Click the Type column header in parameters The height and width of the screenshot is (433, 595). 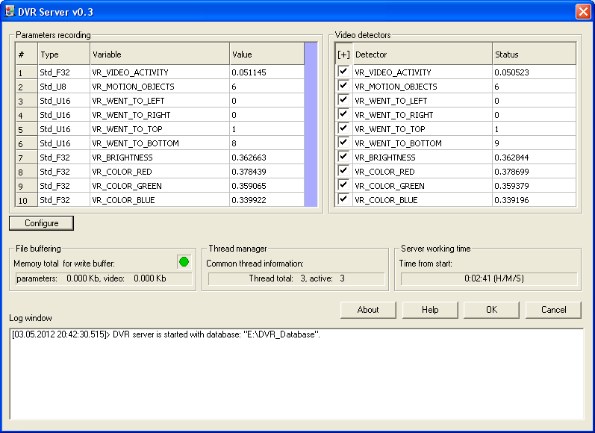[63, 54]
